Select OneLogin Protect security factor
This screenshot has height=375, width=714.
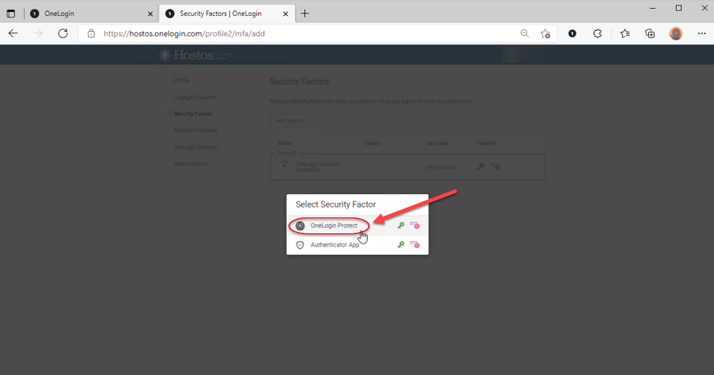[x=358, y=225]
